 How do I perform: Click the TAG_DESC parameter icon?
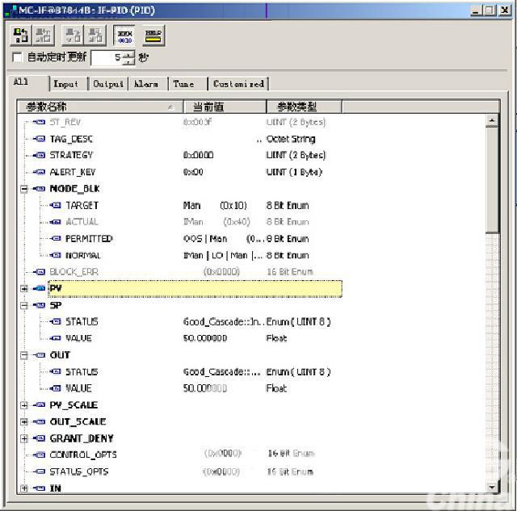40,139
